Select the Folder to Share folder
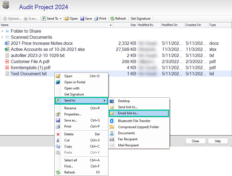The height and width of the screenshot is (176, 232). (x=26, y=31)
